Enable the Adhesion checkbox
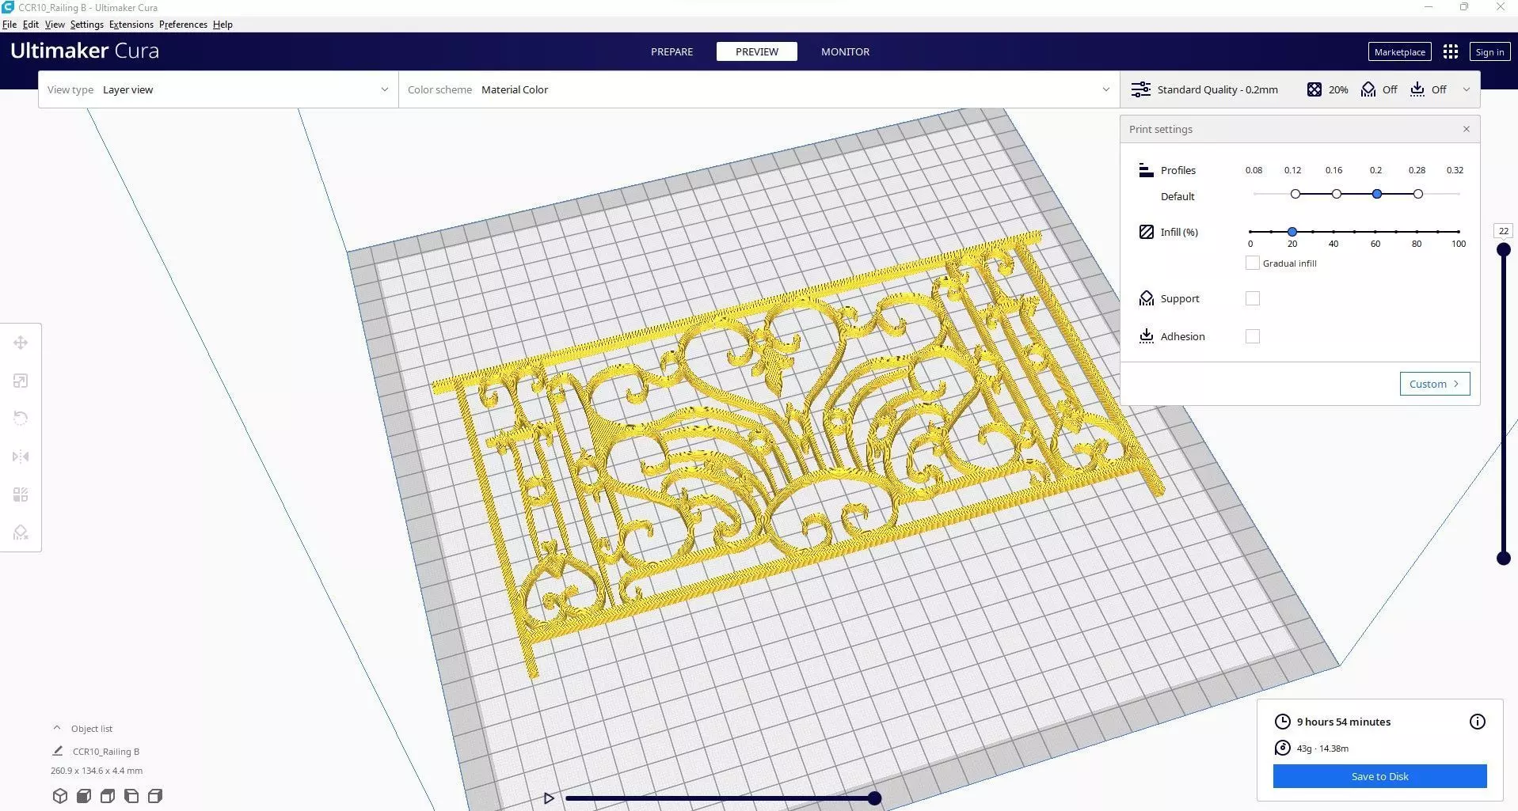The height and width of the screenshot is (811, 1518). (x=1252, y=336)
